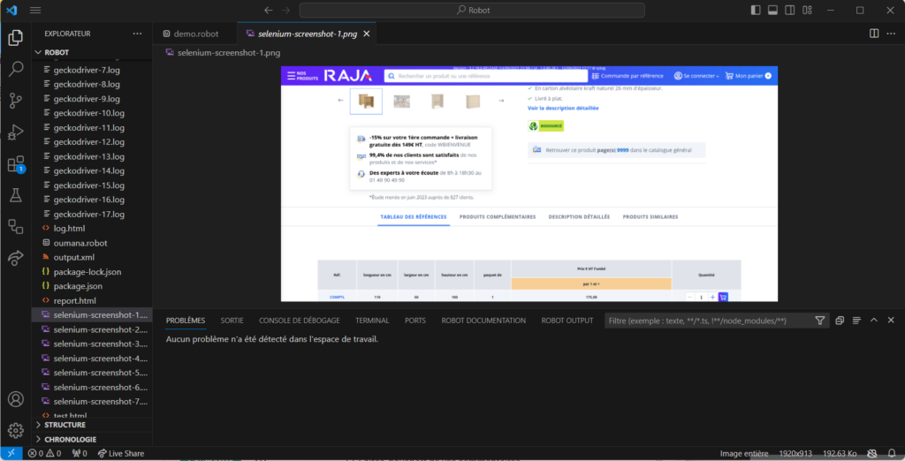The height and width of the screenshot is (461, 905).
Task: Toggle bottom panel layout icon
Action: click(x=772, y=11)
